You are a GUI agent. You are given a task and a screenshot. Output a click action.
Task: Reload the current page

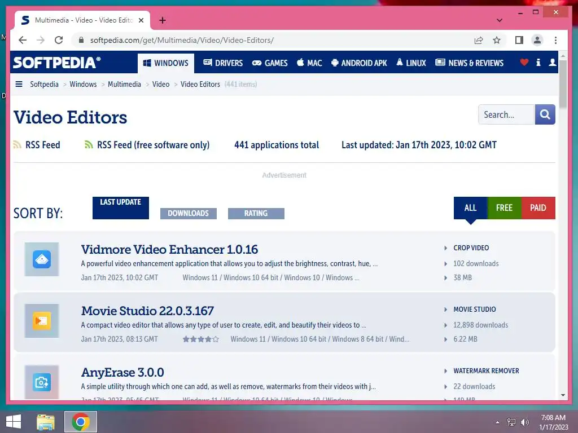pos(59,40)
